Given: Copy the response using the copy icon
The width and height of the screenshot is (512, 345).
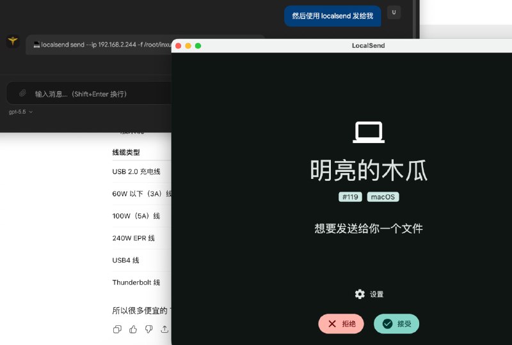Looking at the screenshot, I should pyautogui.click(x=117, y=330).
